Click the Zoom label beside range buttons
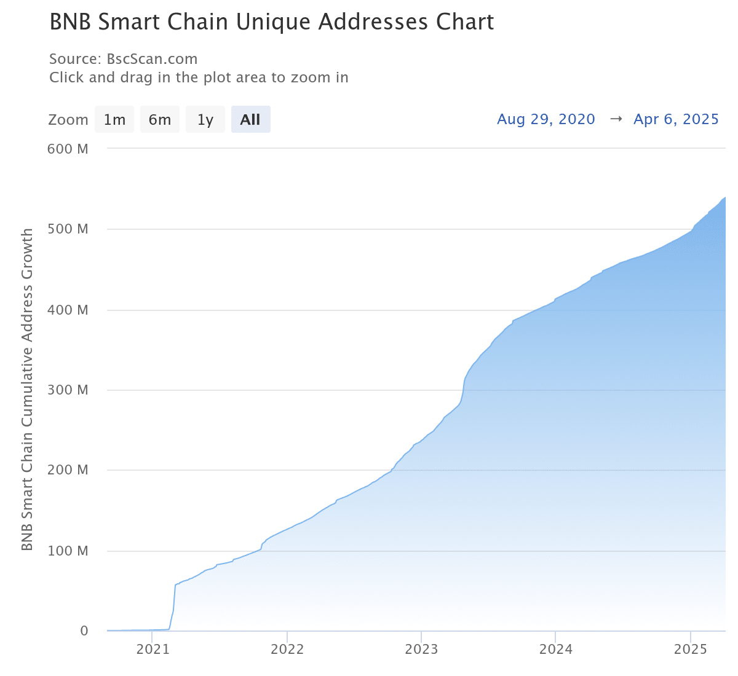Viewport: 738px width, 676px height. [x=68, y=119]
